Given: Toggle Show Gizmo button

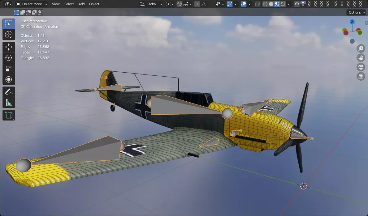Looking at the screenshot, I should tap(230, 4).
